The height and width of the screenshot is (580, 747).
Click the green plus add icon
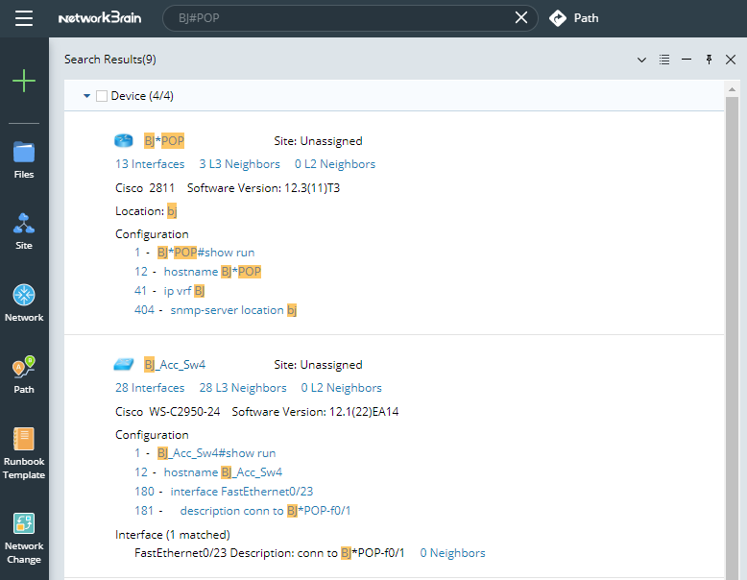(x=24, y=81)
